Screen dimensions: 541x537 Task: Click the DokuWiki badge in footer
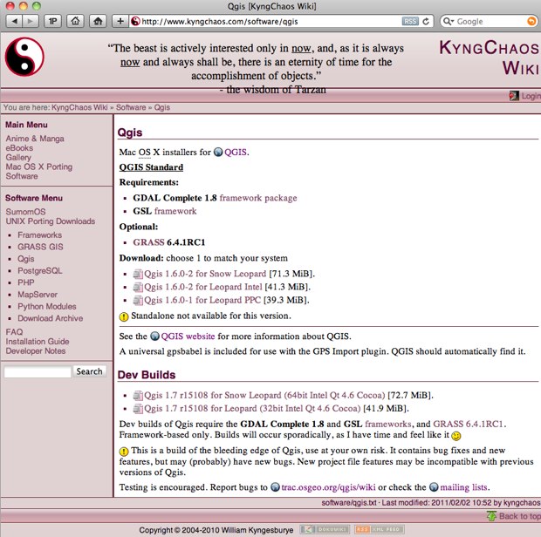325,529
